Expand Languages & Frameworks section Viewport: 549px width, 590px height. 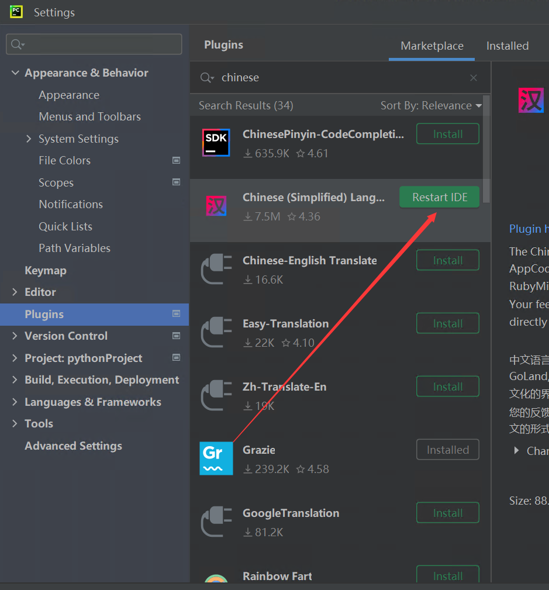pyautogui.click(x=15, y=402)
